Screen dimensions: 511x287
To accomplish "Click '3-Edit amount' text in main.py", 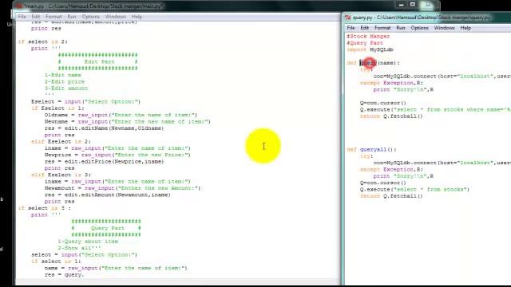I will (66, 88).
